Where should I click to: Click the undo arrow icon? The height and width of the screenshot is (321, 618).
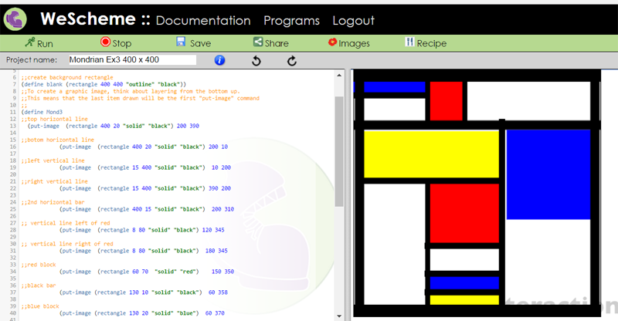(x=256, y=61)
